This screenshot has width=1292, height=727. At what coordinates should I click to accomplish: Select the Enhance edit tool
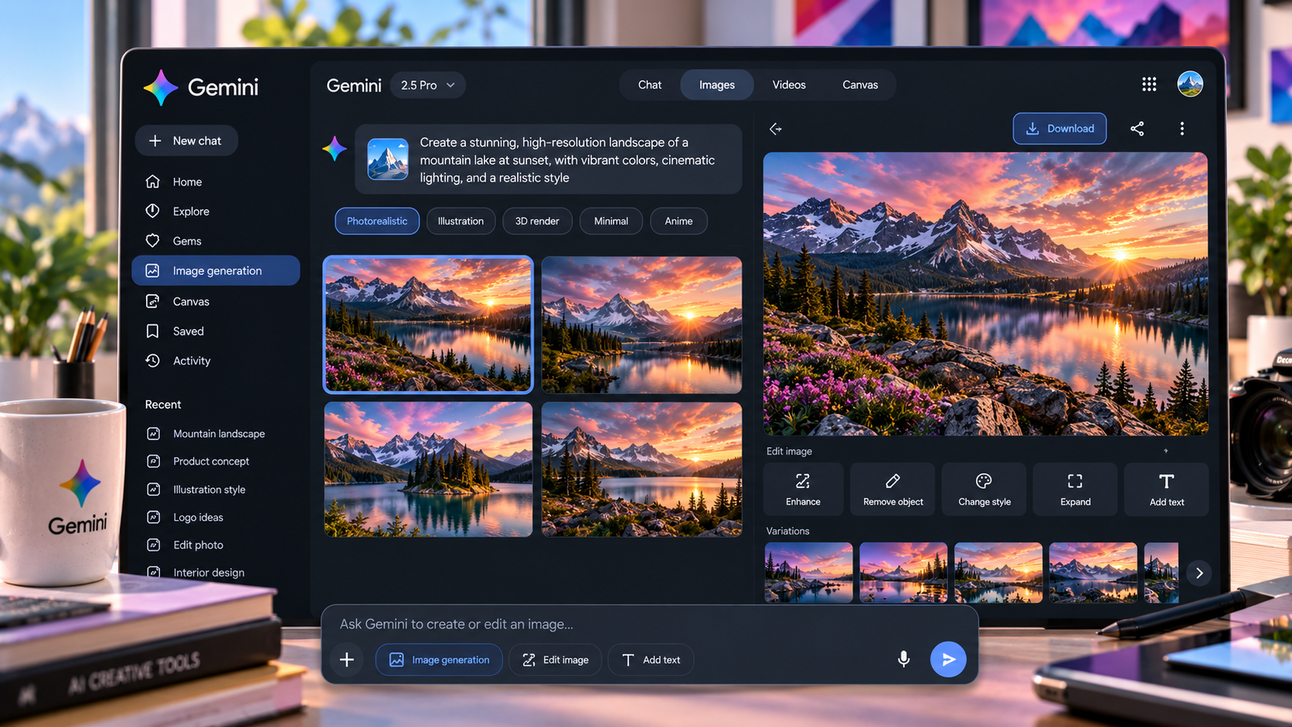click(803, 489)
